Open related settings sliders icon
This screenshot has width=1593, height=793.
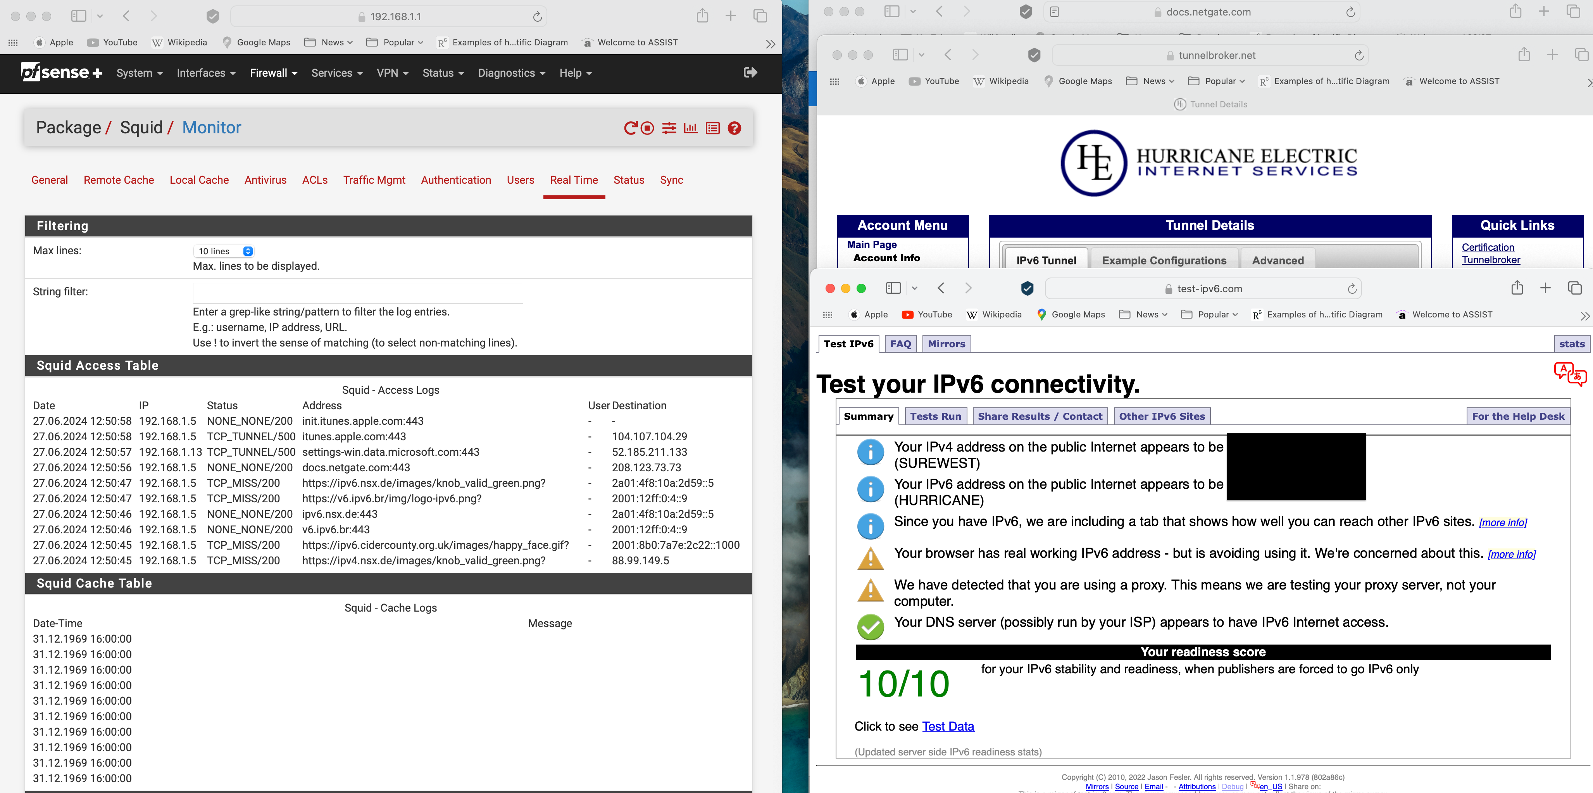(669, 128)
